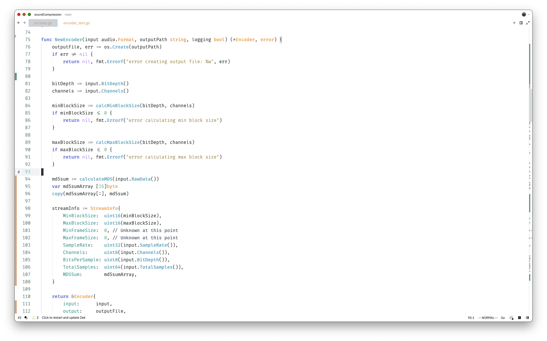Click the vertical scrollbar thumb
The width and height of the screenshot is (547, 341).
point(530,105)
